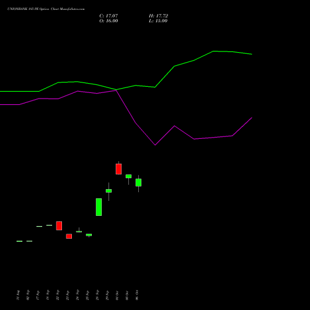The height and width of the screenshot is (310, 310).
Task: Click the 24 Sep date label
Action: pos(77,295)
